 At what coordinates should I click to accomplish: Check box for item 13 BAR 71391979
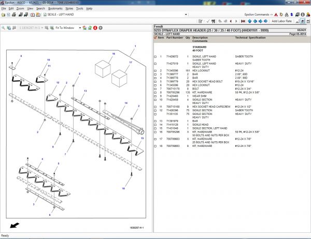pyautogui.click(x=155, y=121)
